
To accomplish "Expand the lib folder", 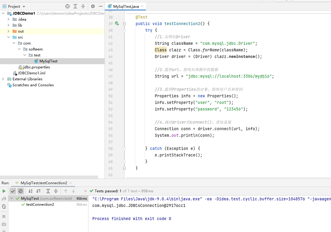I will pyautogui.click(x=8, y=25).
